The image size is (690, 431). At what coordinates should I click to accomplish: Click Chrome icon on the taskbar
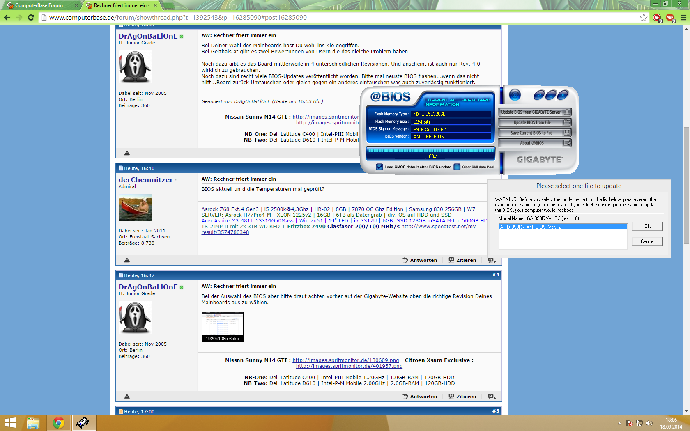59,423
